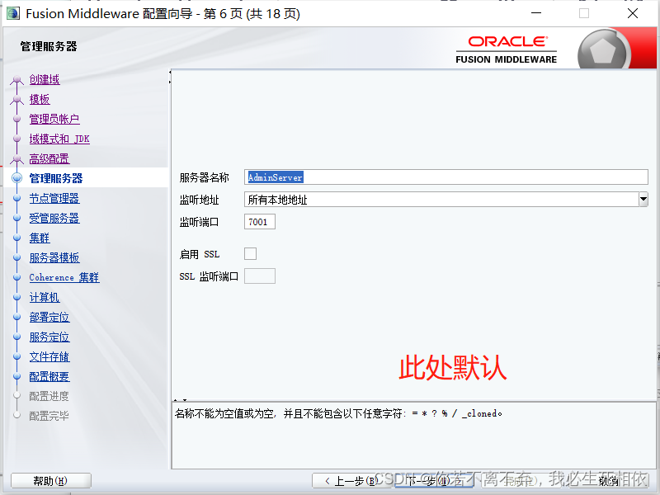Click the step marker beside 创建域
Screen dimensions: 660x495
coord(16,79)
